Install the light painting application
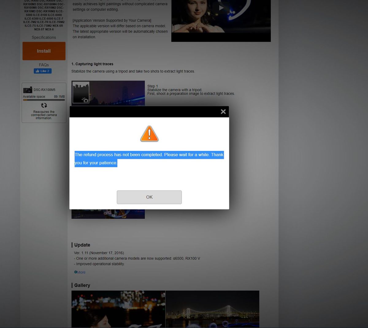Image resolution: width=368 pixels, height=328 pixels. click(x=44, y=51)
